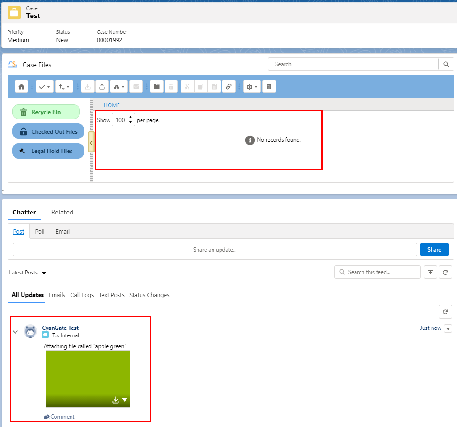Image resolution: width=457 pixels, height=427 pixels.
Task: Open the select checkmark dropdown
Action: 45,87
